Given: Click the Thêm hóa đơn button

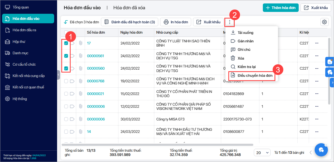Looking at the screenshot, I should point(281,8).
